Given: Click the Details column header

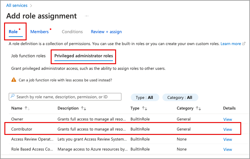Looking at the screenshot, I should (x=229, y=108).
